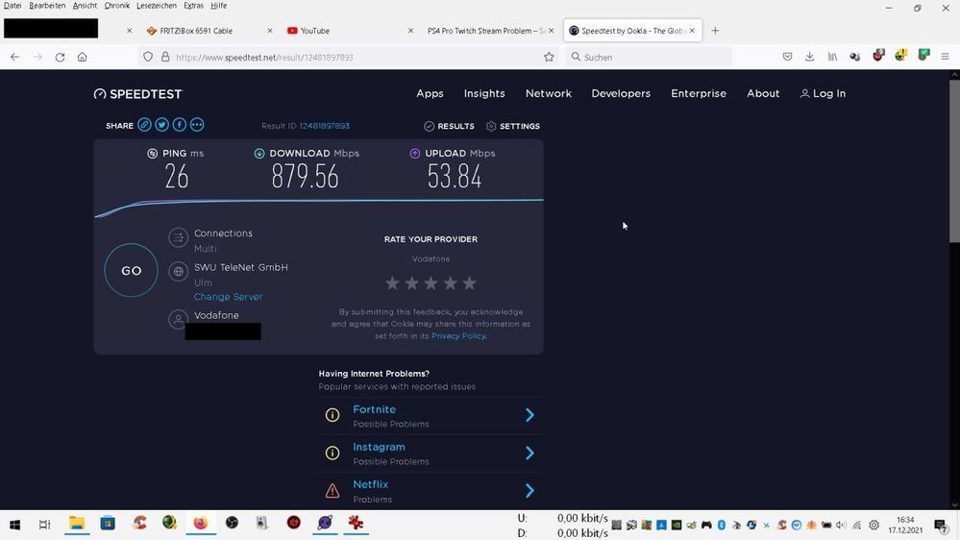This screenshot has height=540, width=960.
Task: Click the Connections Multi icon
Action: (178, 237)
